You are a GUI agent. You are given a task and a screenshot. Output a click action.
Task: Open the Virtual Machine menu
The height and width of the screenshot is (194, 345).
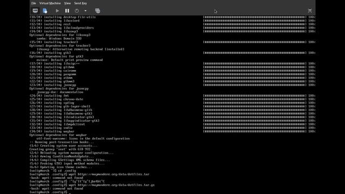pyautogui.click(x=50, y=3)
